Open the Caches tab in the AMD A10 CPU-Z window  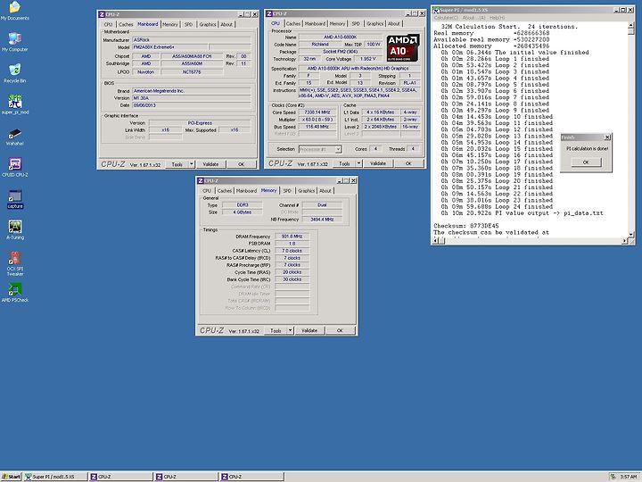point(293,24)
